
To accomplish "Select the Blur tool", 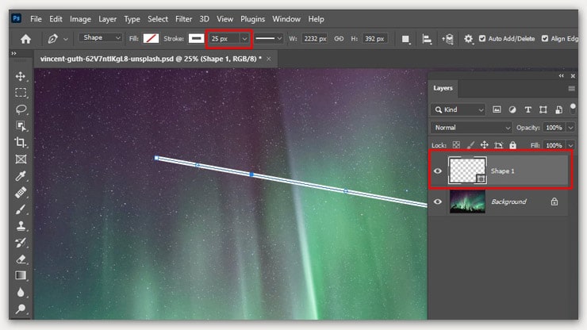I will pos(21,292).
